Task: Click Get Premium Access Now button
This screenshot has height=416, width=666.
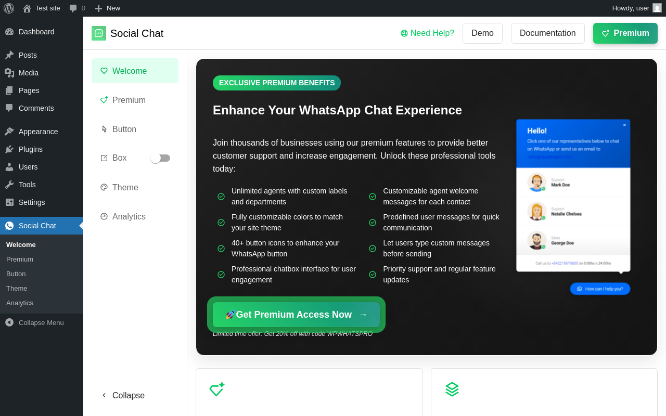Action: [x=296, y=315]
